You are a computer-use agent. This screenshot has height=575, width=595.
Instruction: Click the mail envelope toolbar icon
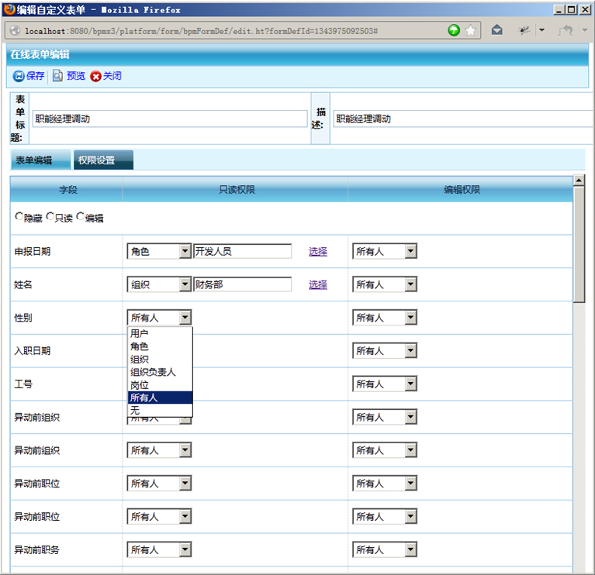click(496, 30)
